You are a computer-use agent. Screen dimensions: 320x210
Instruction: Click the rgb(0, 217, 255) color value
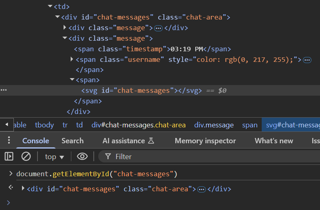coord(257,60)
